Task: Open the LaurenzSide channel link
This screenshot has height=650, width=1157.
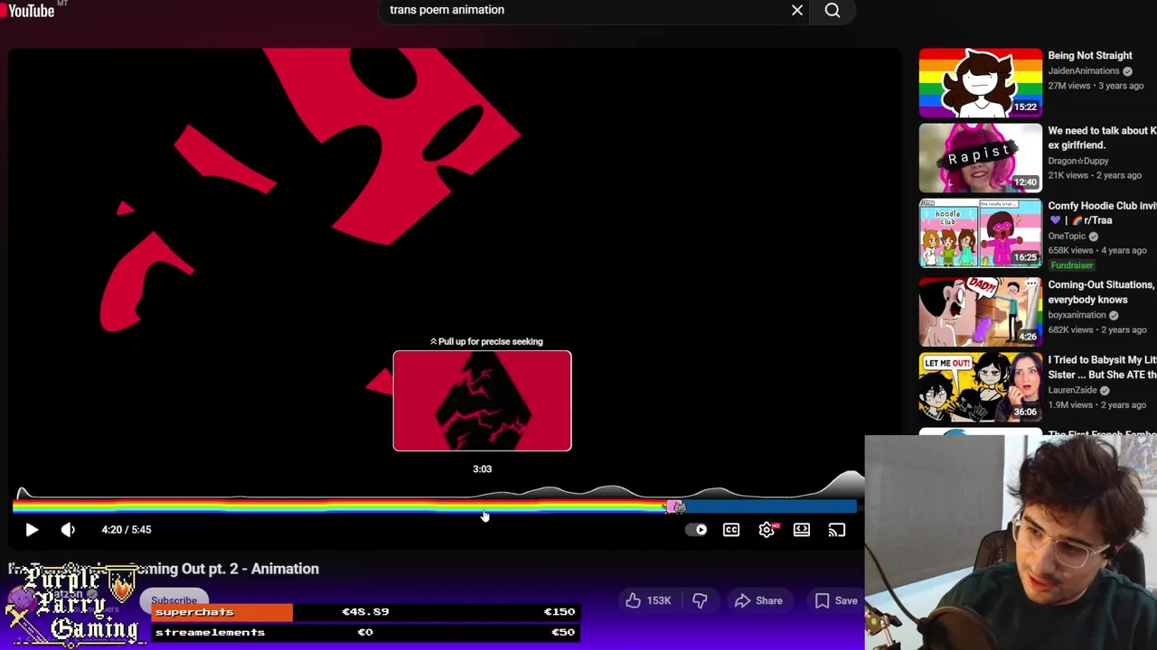Action: [x=1072, y=390]
